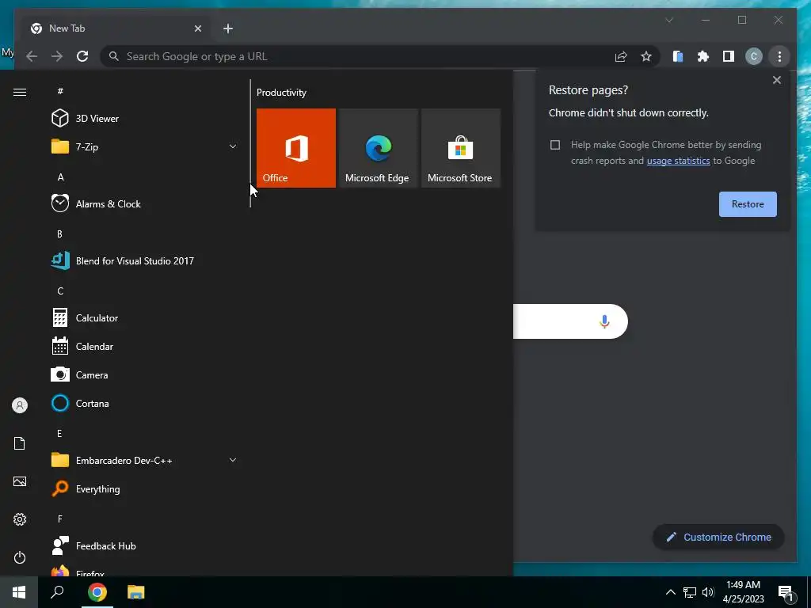Launch the Everything search app
This screenshot has width=811, height=608.
point(144,488)
